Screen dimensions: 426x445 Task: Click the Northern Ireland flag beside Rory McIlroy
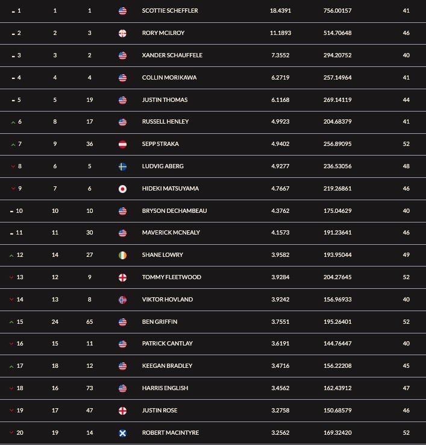coord(122,33)
